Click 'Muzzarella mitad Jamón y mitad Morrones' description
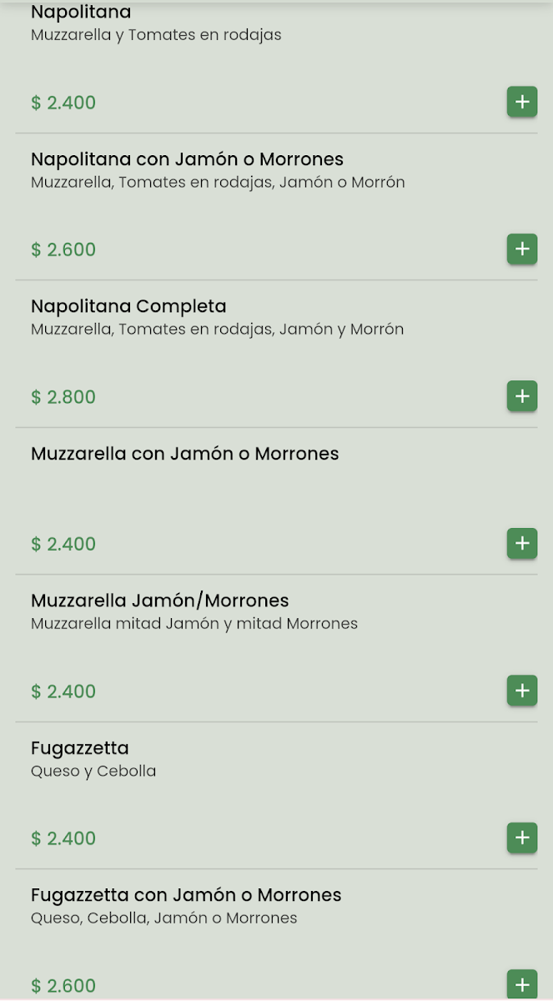Image resolution: width=553 pixels, height=1001 pixels. pyautogui.click(x=194, y=624)
